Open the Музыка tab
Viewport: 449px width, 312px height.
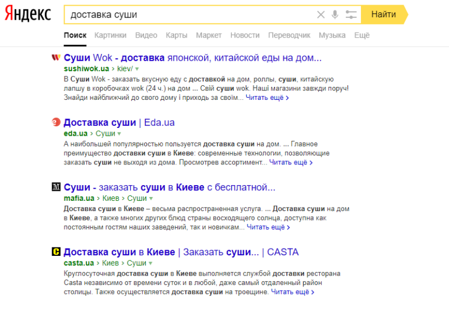[332, 35]
